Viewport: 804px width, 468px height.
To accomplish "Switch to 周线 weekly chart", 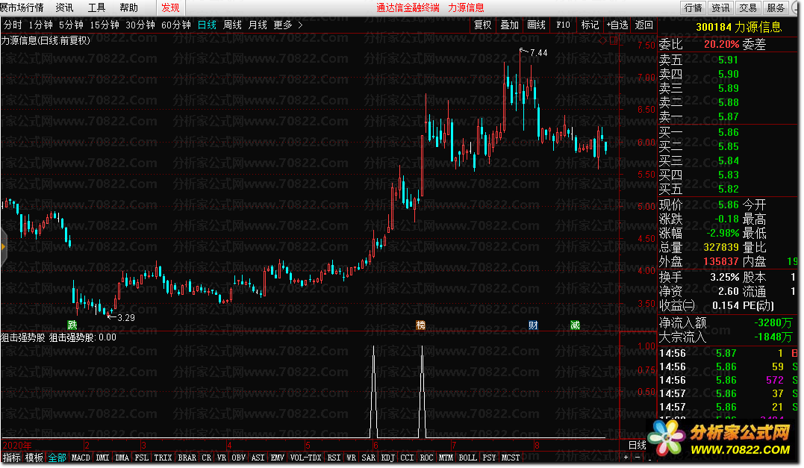I will (x=232, y=25).
